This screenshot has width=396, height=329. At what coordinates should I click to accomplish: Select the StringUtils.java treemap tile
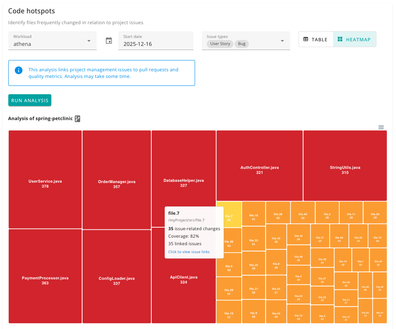pos(345,165)
